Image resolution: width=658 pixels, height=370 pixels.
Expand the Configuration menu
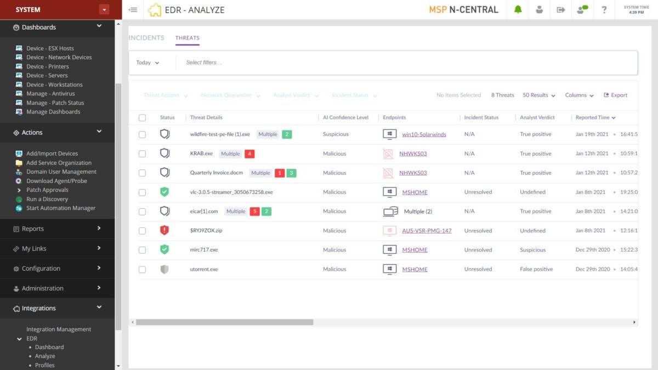click(x=58, y=269)
